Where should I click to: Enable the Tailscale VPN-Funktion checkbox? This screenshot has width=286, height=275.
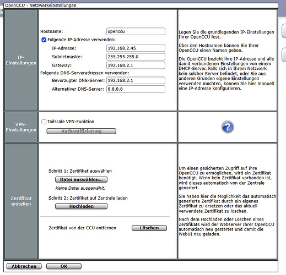[x=44, y=122]
